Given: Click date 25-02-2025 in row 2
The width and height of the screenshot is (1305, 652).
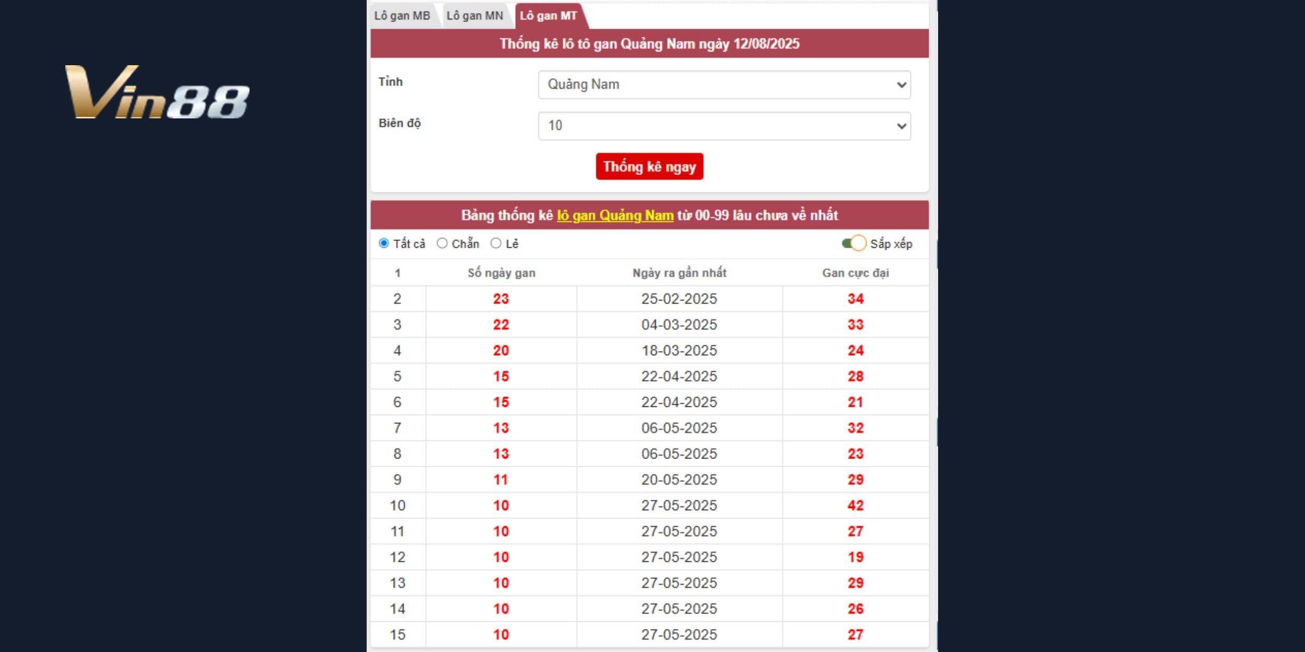Looking at the screenshot, I should pyautogui.click(x=679, y=299).
